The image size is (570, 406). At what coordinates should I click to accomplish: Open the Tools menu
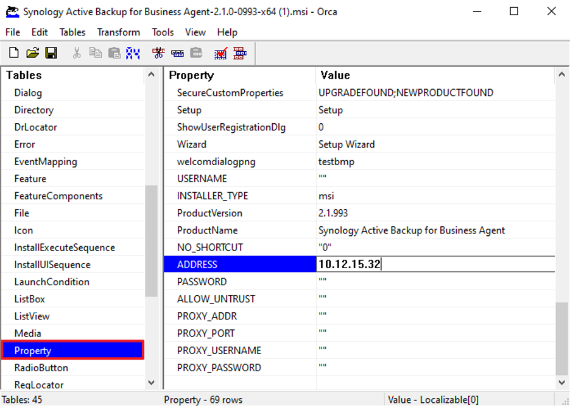click(x=163, y=32)
